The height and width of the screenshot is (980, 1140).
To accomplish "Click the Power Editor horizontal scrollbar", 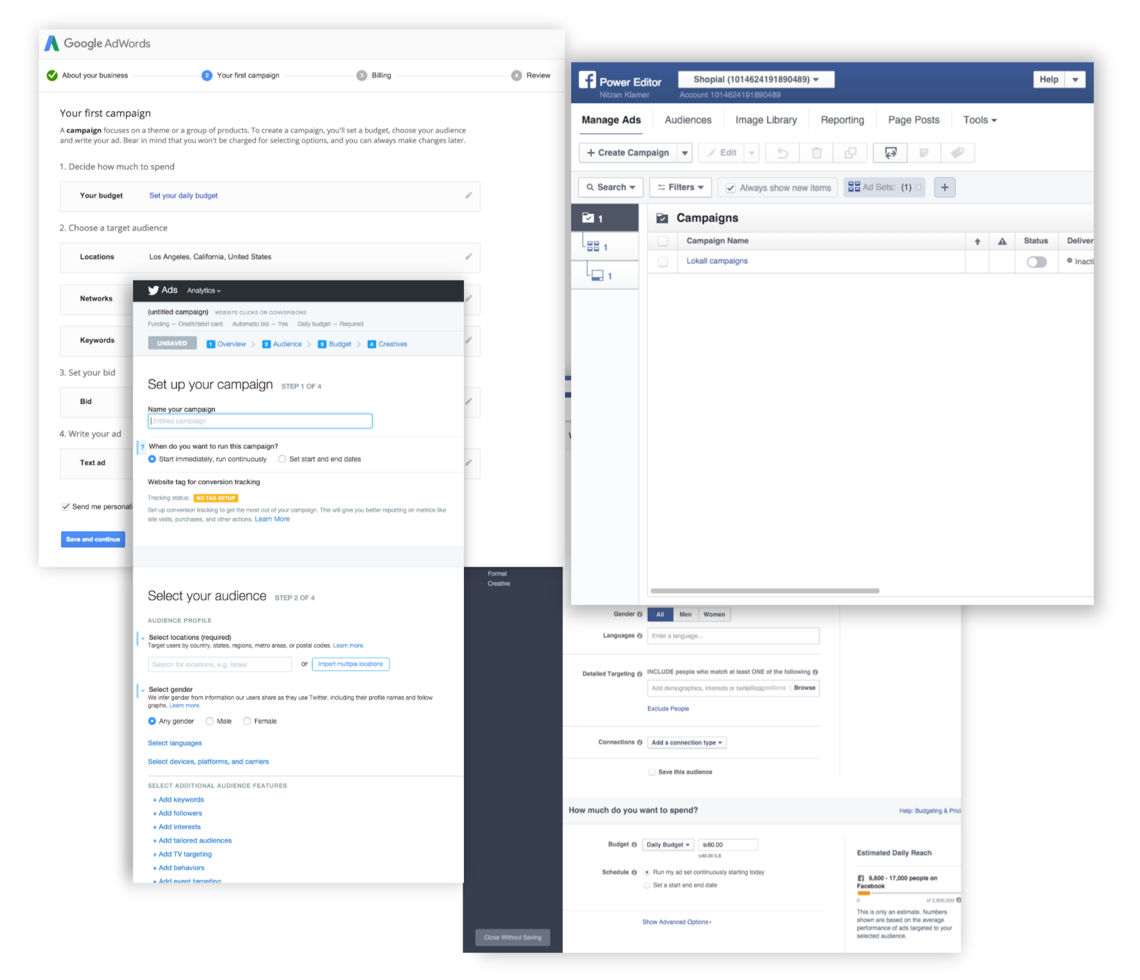I will coord(764,590).
